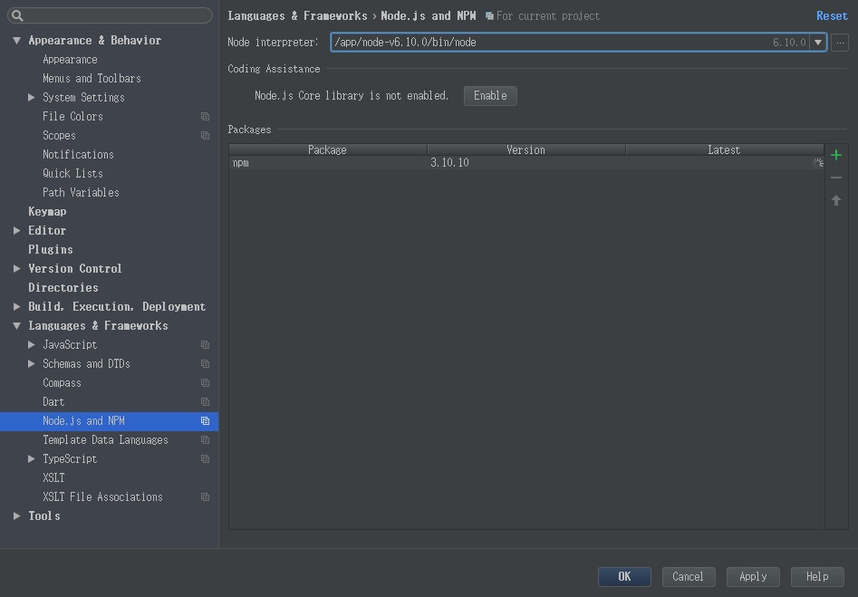Click the Cancel button
The image size is (858, 597).
689,577
